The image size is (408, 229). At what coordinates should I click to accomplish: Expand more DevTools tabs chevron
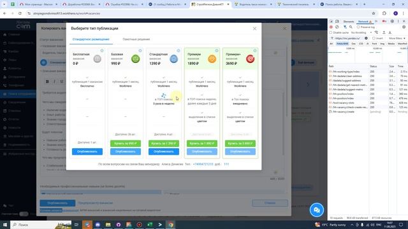pyautogui.click(x=376, y=21)
